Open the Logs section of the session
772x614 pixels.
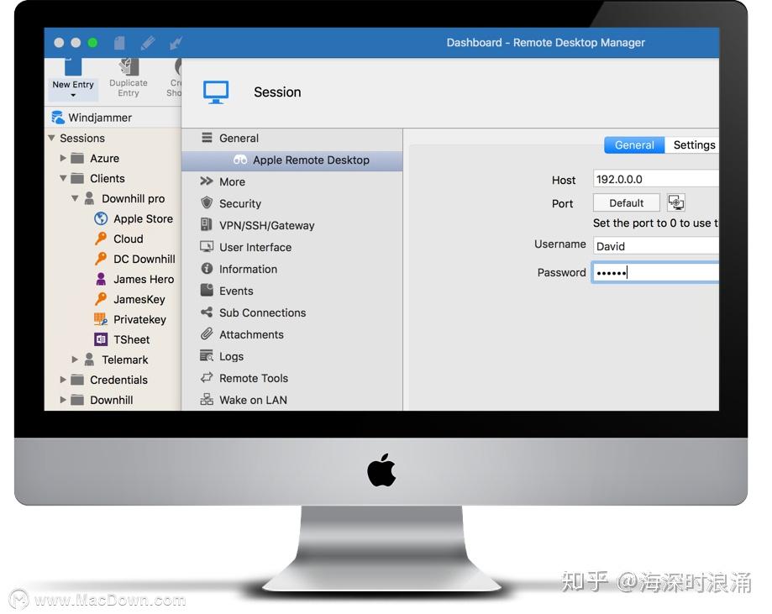(x=233, y=356)
